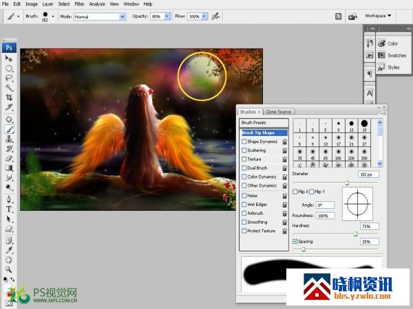Select the Magic Wand tool
The width and height of the screenshot is (413, 309).
click(9, 88)
